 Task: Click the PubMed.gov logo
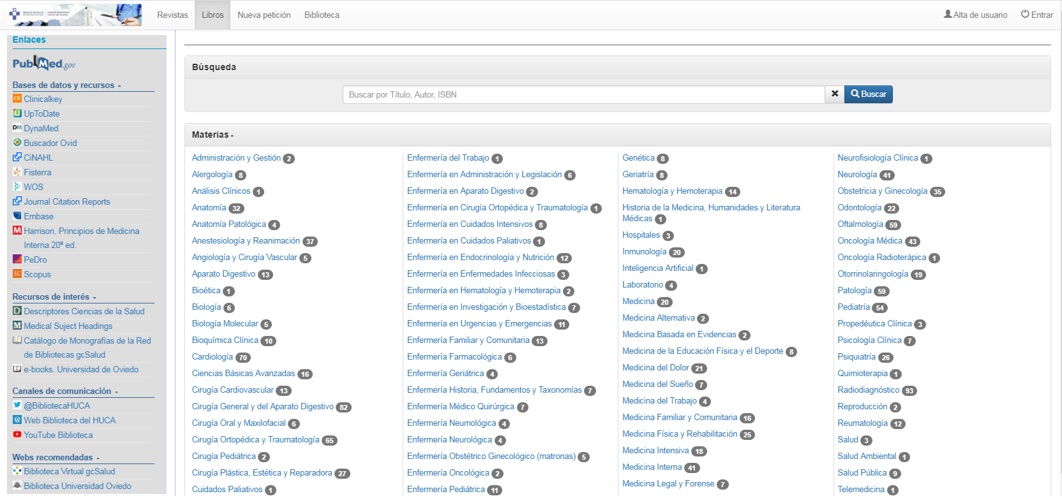click(x=43, y=63)
